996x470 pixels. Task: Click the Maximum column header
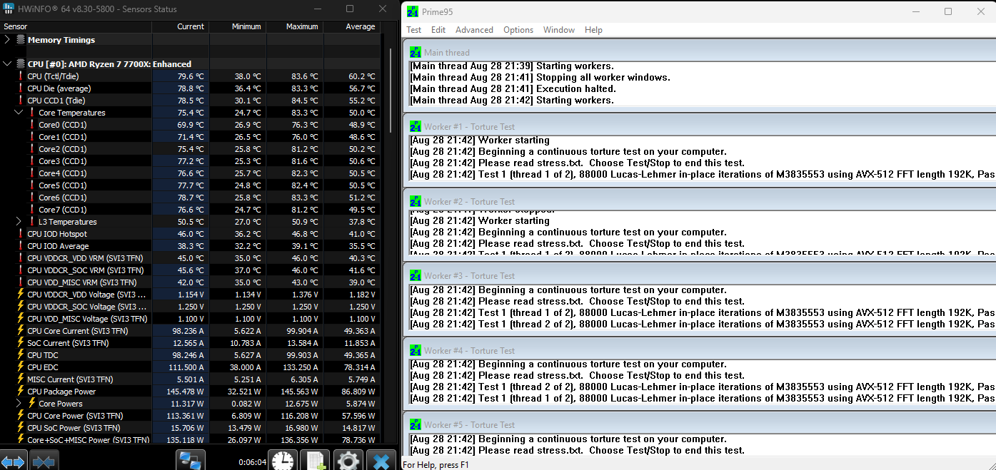click(295, 26)
